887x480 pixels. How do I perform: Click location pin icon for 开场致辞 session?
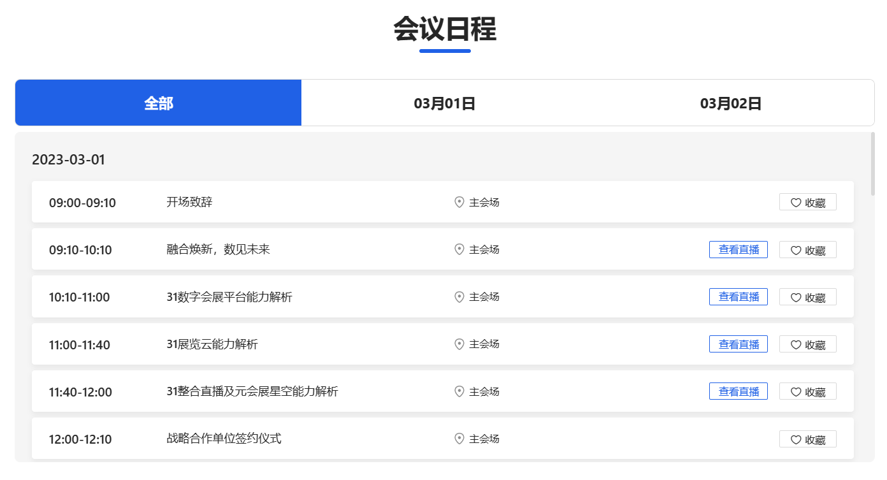pyautogui.click(x=459, y=202)
